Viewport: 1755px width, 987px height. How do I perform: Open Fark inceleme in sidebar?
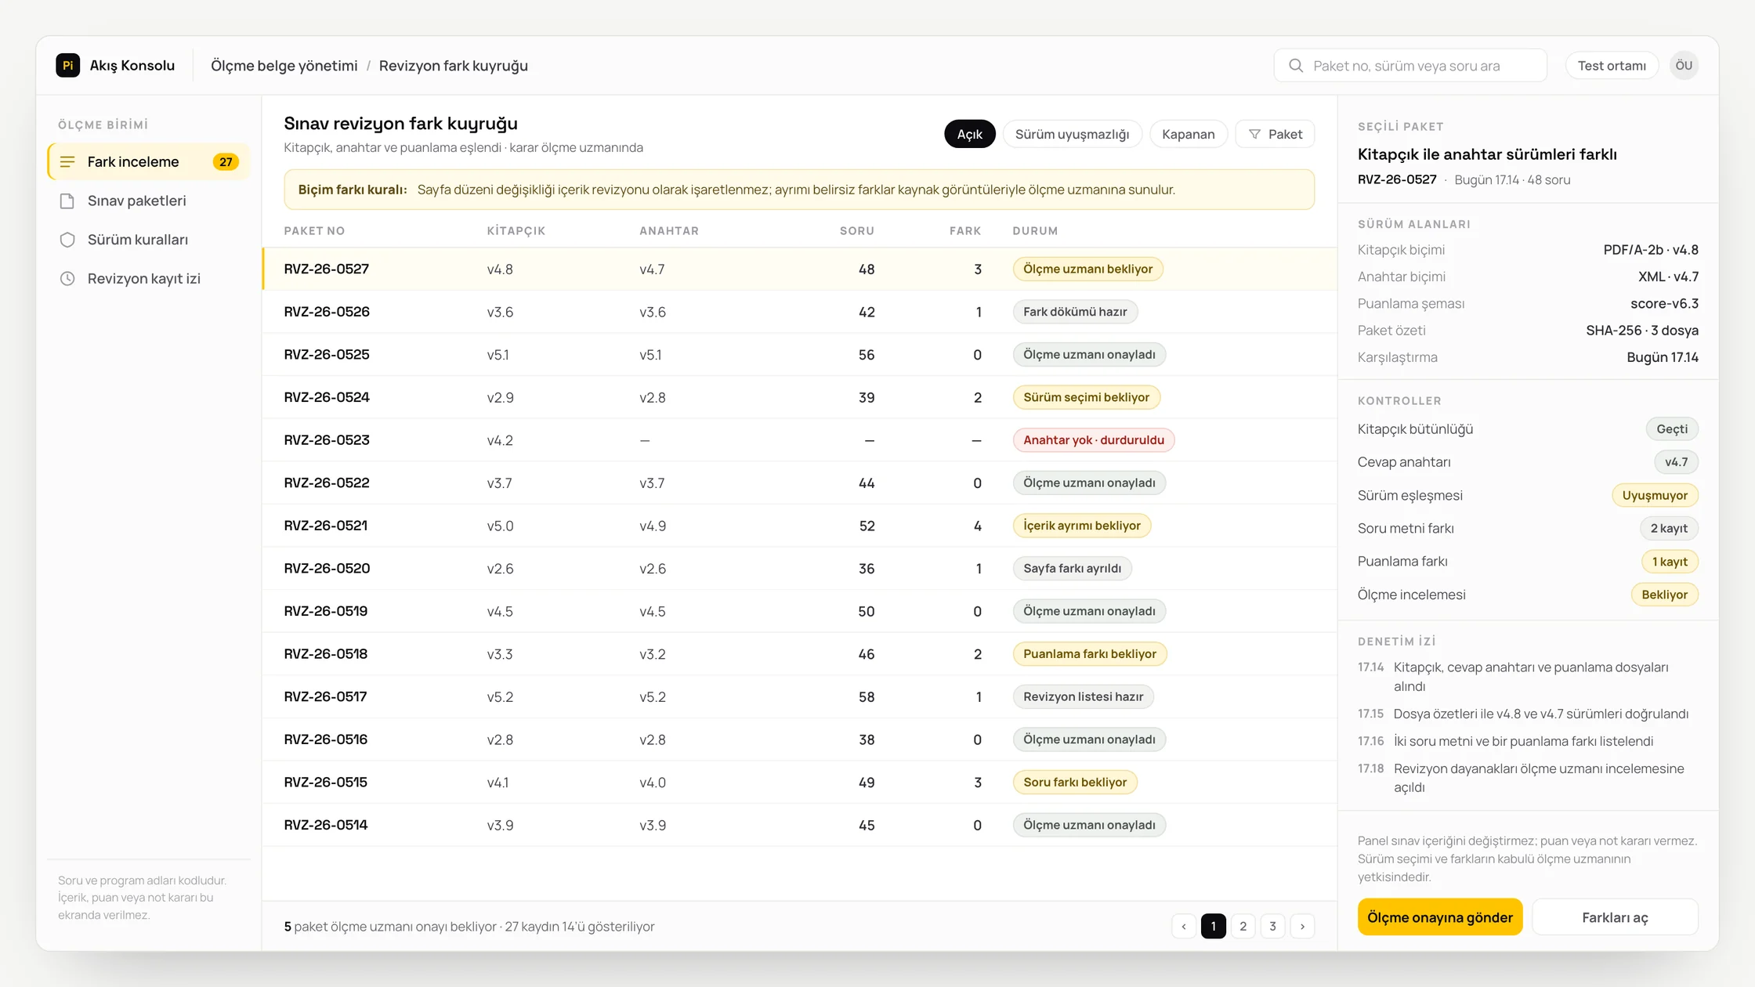pos(149,162)
